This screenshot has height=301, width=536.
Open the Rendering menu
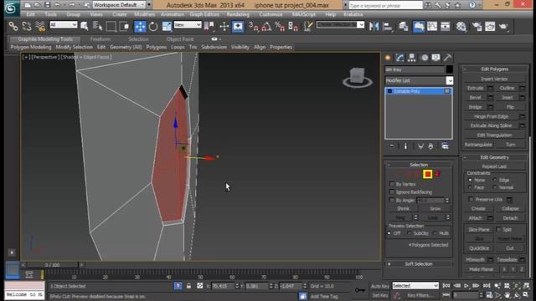point(238,14)
